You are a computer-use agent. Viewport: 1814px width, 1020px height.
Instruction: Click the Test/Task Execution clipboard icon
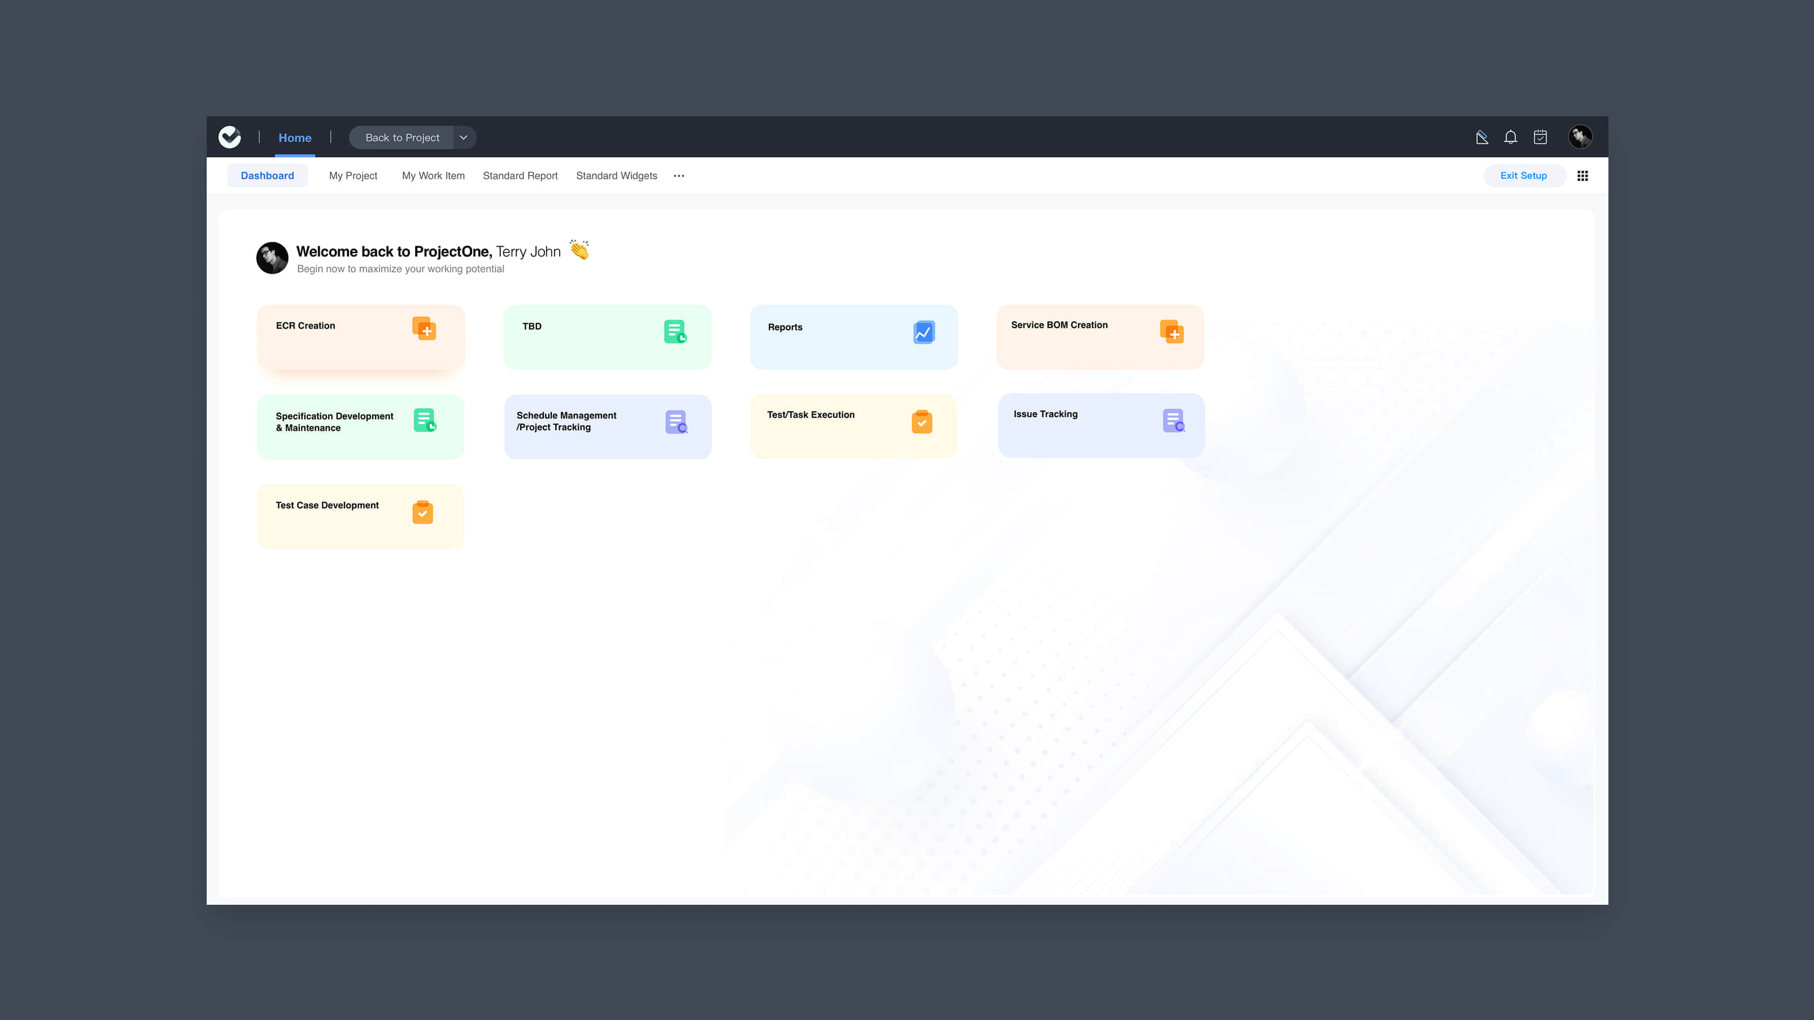922,421
